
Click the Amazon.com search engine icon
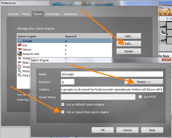(20, 54)
